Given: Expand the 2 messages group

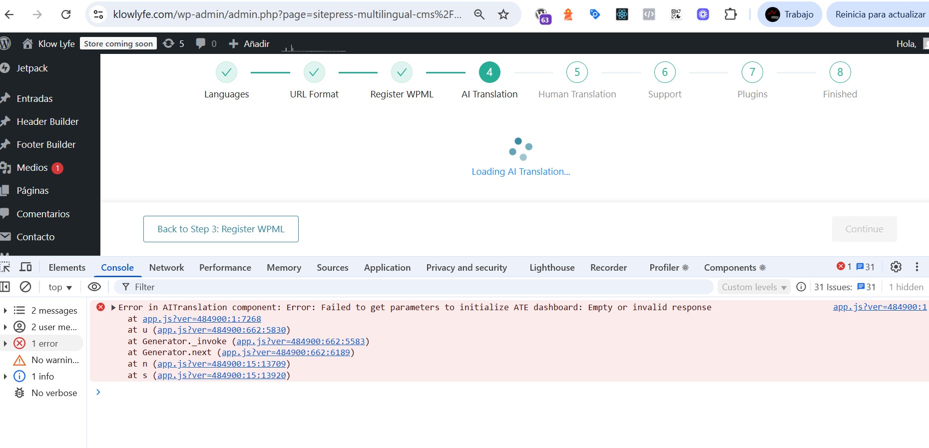Looking at the screenshot, I should (x=5, y=311).
